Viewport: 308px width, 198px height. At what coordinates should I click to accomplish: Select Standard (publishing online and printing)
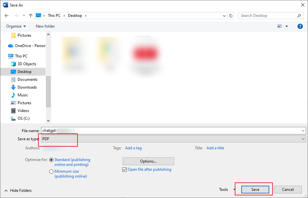click(51, 160)
